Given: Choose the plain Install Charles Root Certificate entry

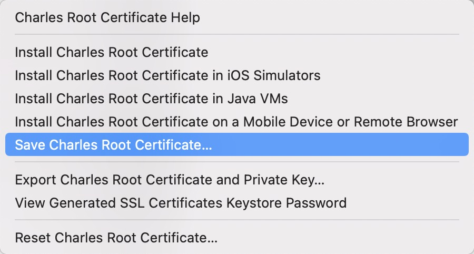Looking at the screenshot, I should coord(112,53).
